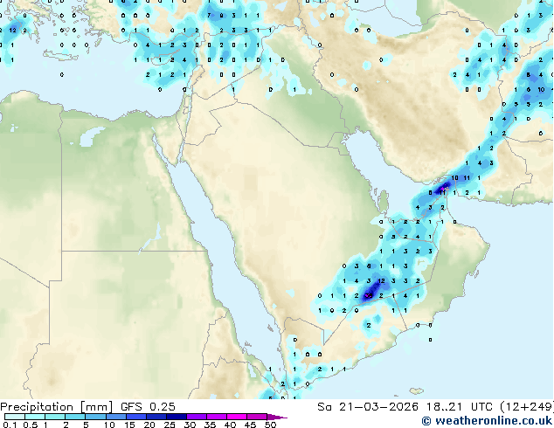The width and height of the screenshot is (554, 428).
Task: Open the weatheronline.co.uk link
Action: tap(487, 421)
